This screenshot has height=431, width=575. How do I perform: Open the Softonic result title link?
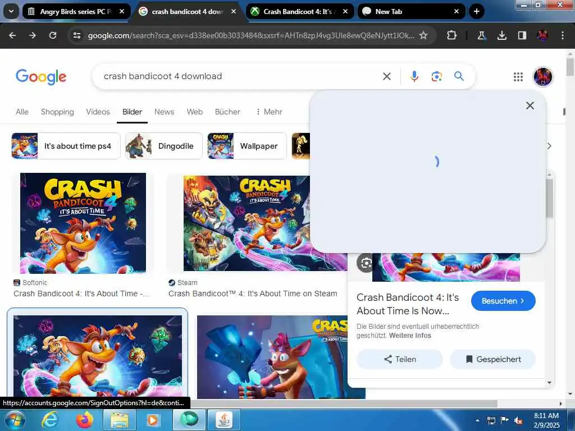pos(81,294)
